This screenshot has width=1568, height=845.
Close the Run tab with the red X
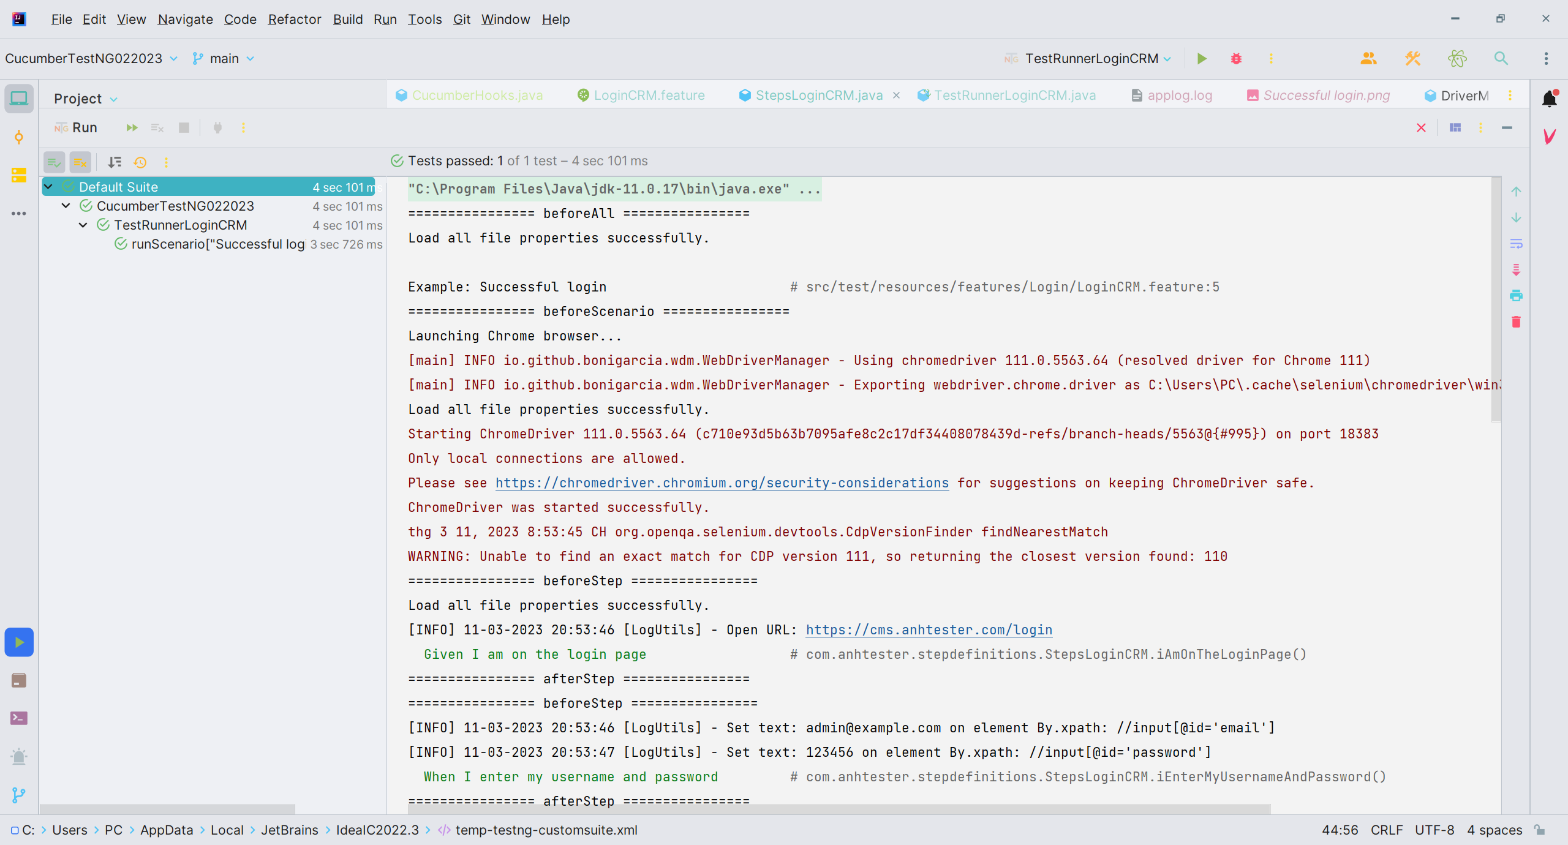[x=1421, y=128]
